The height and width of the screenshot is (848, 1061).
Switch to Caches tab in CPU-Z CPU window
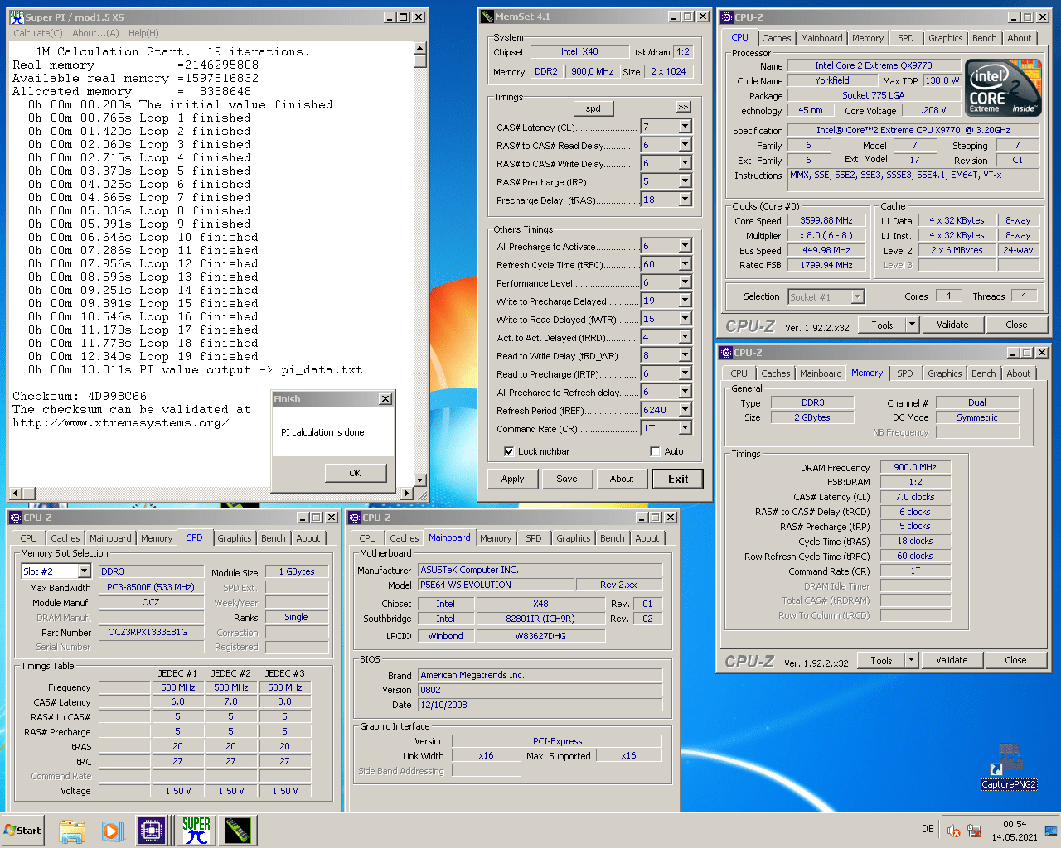click(x=777, y=38)
